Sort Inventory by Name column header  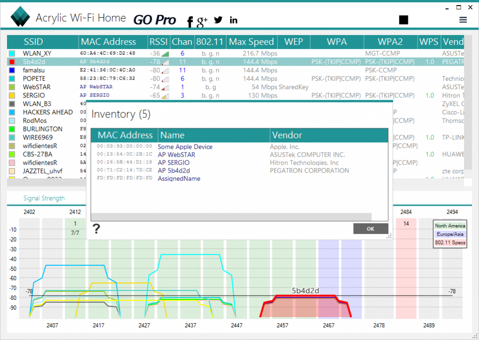[x=214, y=135]
